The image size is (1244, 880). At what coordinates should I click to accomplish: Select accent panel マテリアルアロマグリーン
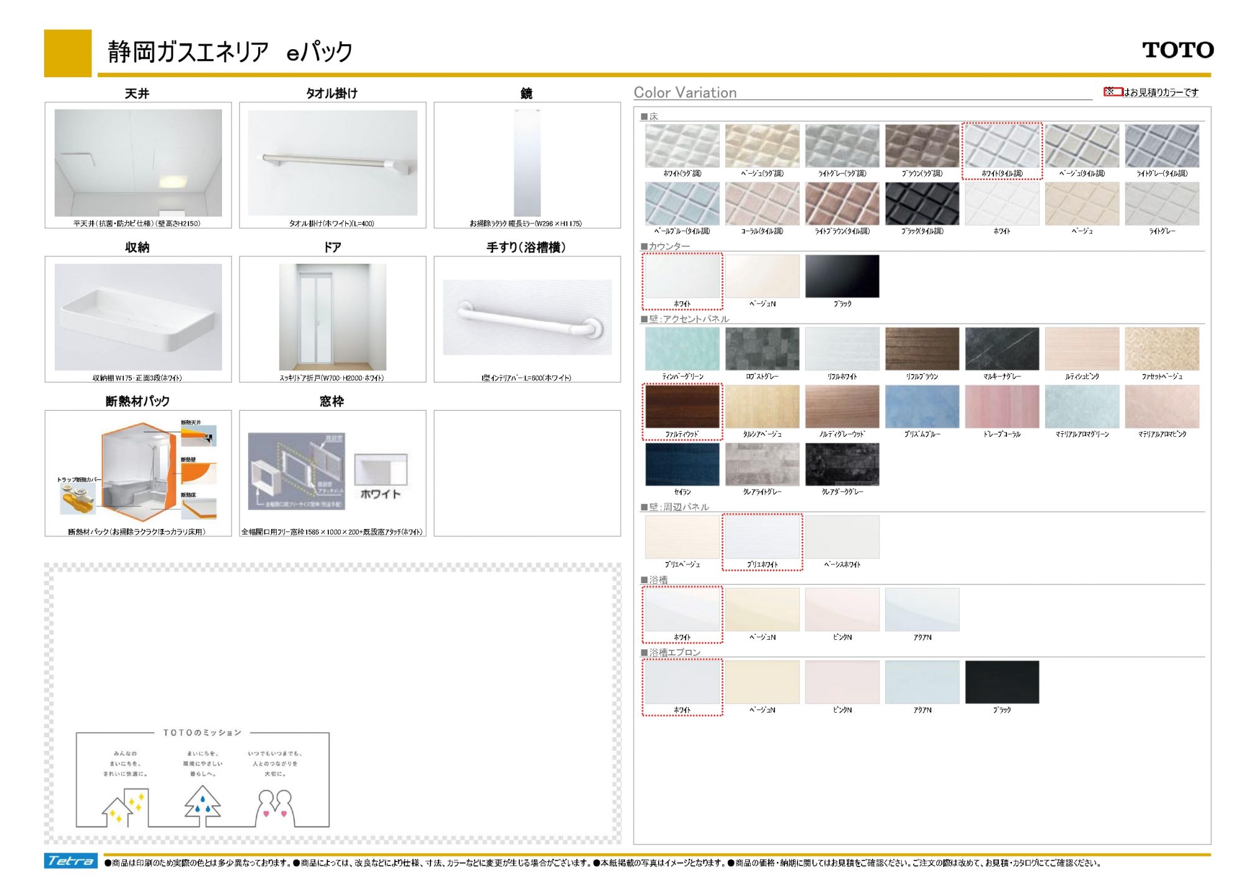[1082, 406]
